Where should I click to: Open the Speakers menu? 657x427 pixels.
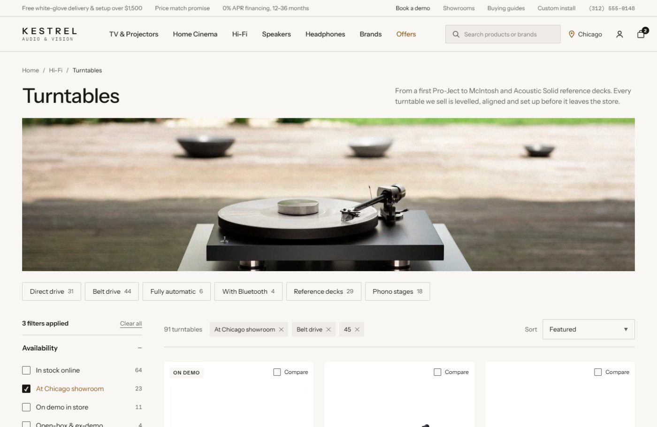[276, 34]
